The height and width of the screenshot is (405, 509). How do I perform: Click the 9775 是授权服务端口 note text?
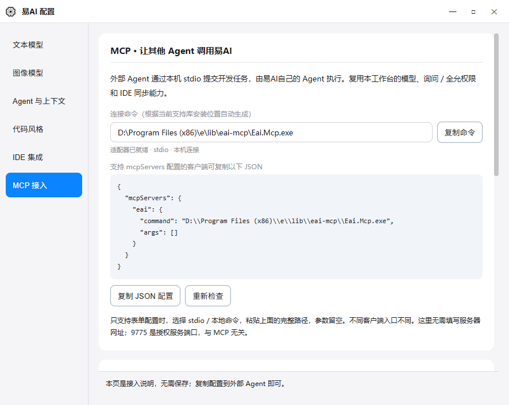[x=190, y=332]
